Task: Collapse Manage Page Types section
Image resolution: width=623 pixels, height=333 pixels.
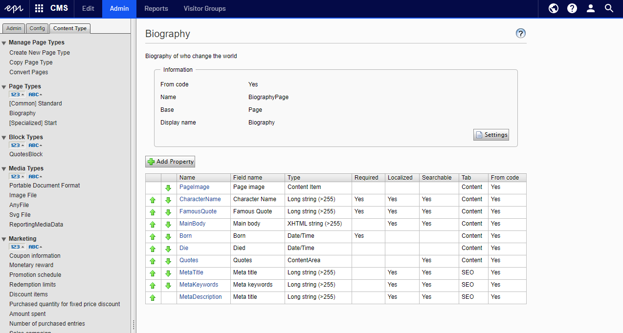Action: 4,43
